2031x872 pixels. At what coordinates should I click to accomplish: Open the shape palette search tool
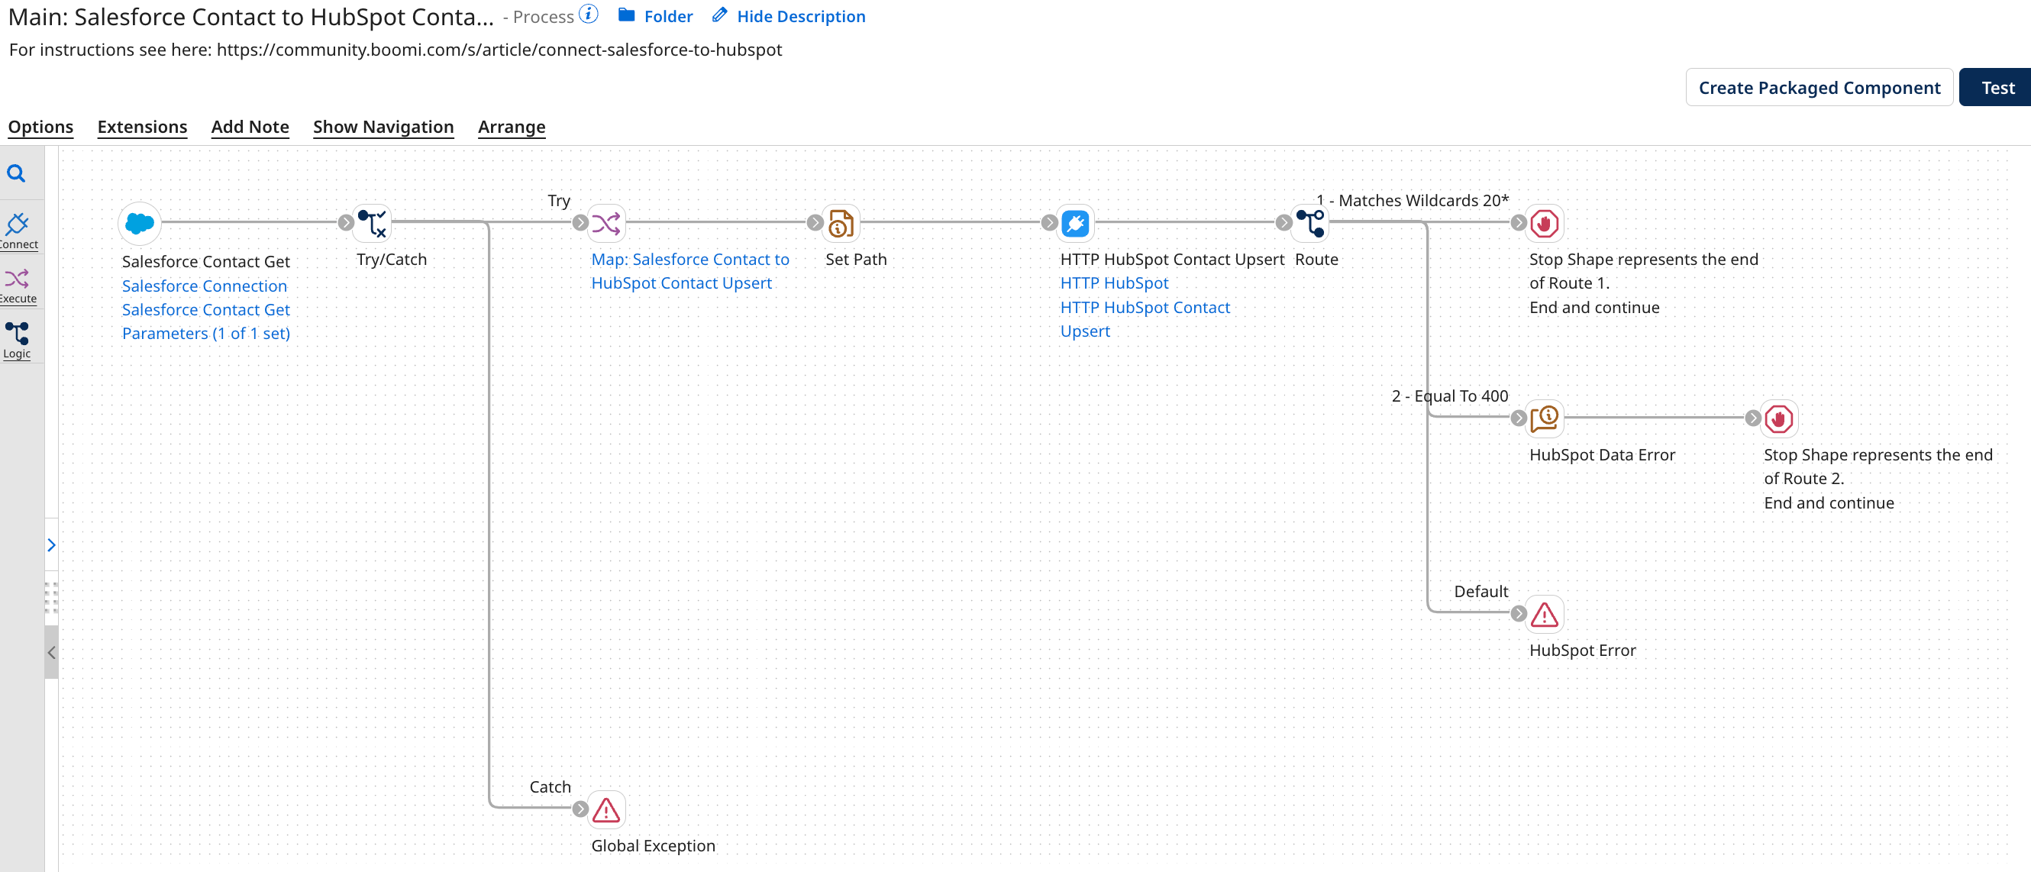click(x=18, y=172)
